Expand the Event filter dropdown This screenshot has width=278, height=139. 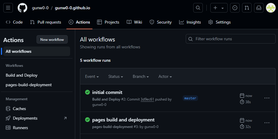92,76
